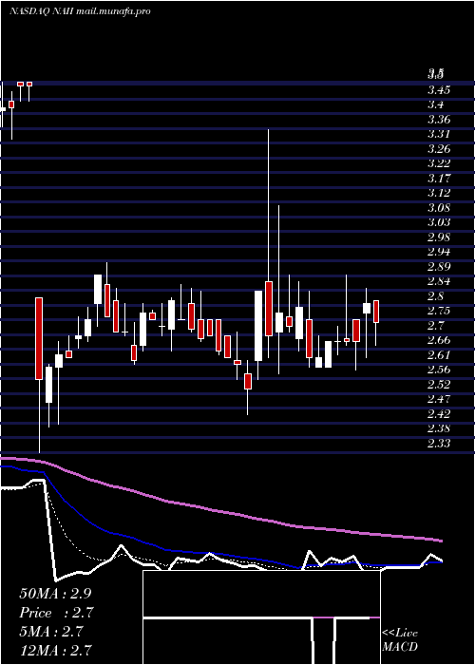Click the 3.12 price axis label
This screenshot has height=665, width=475.
click(x=439, y=193)
